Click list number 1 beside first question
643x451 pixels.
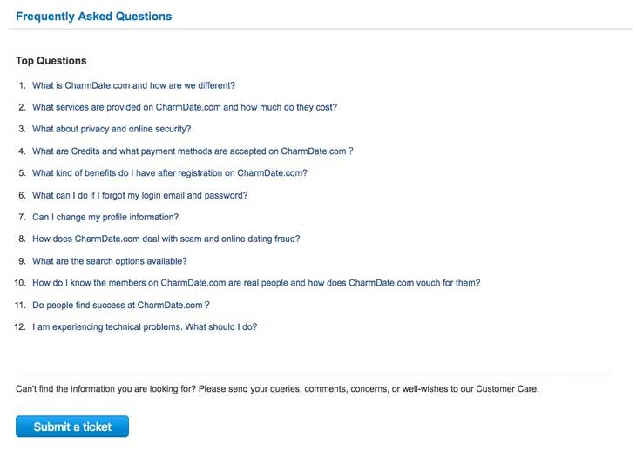pyautogui.click(x=22, y=85)
